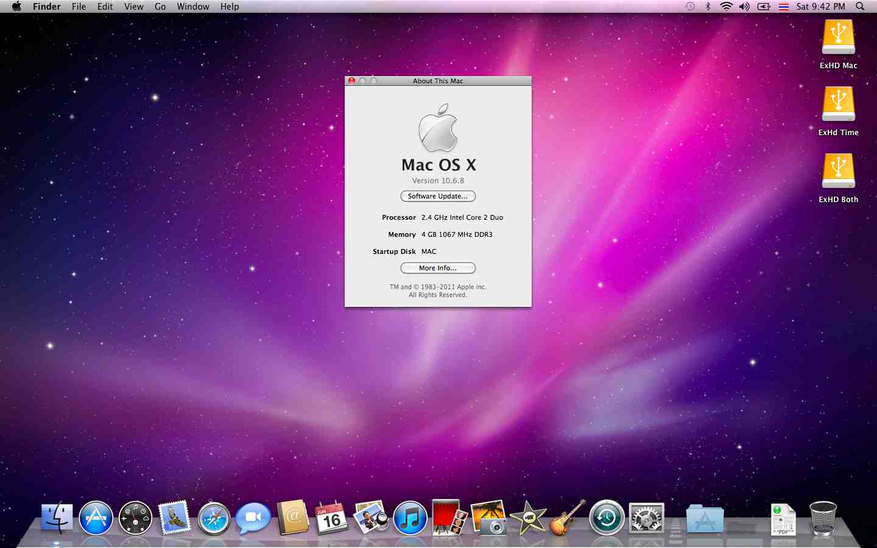Open Address Book in the dock
877x548 pixels.
click(x=293, y=518)
